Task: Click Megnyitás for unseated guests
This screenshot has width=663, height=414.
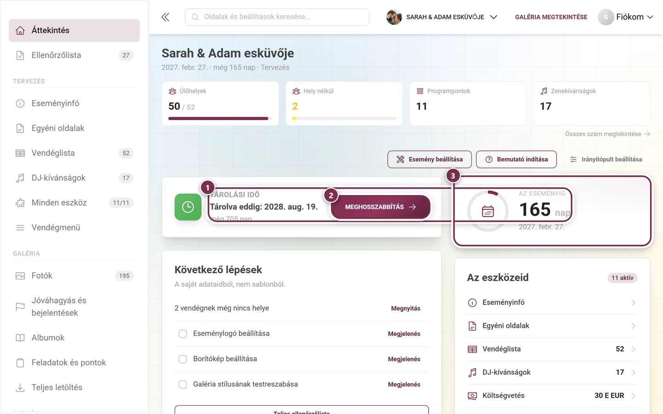Action: click(x=406, y=308)
